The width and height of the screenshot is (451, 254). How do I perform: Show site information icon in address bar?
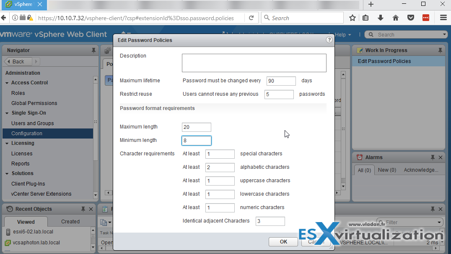point(15,18)
